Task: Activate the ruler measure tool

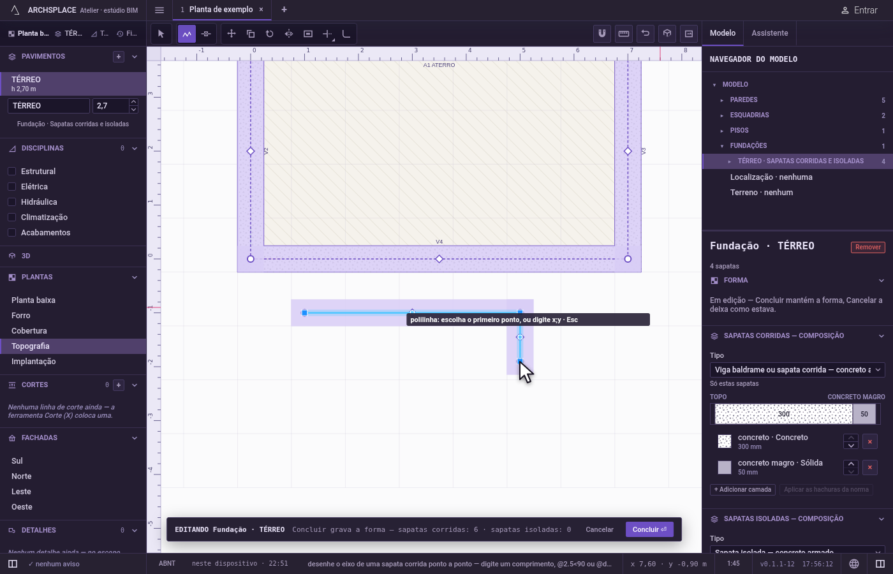Action: point(624,33)
